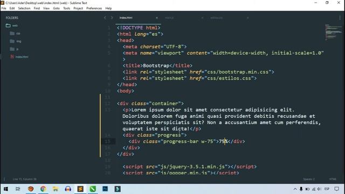Switch to the index.html tab
The image size is (345, 194).
pos(126,18)
